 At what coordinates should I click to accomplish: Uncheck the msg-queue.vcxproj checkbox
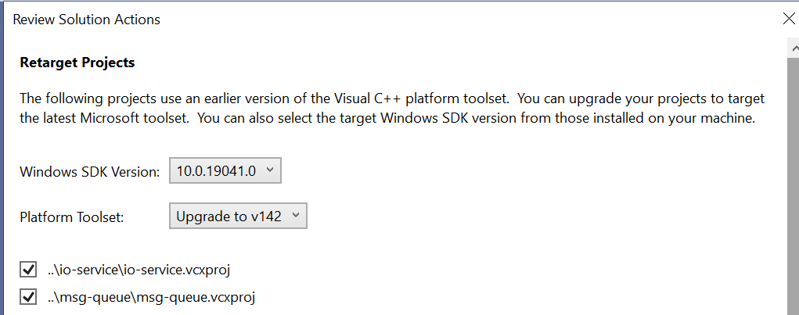pyautogui.click(x=29, y=297)
